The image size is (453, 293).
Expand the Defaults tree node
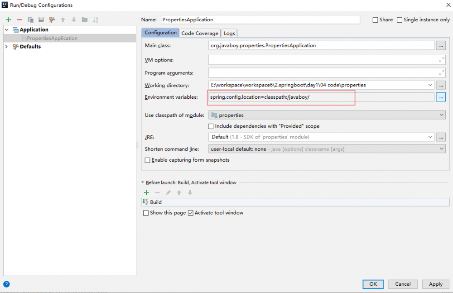[x=6, y=46]
